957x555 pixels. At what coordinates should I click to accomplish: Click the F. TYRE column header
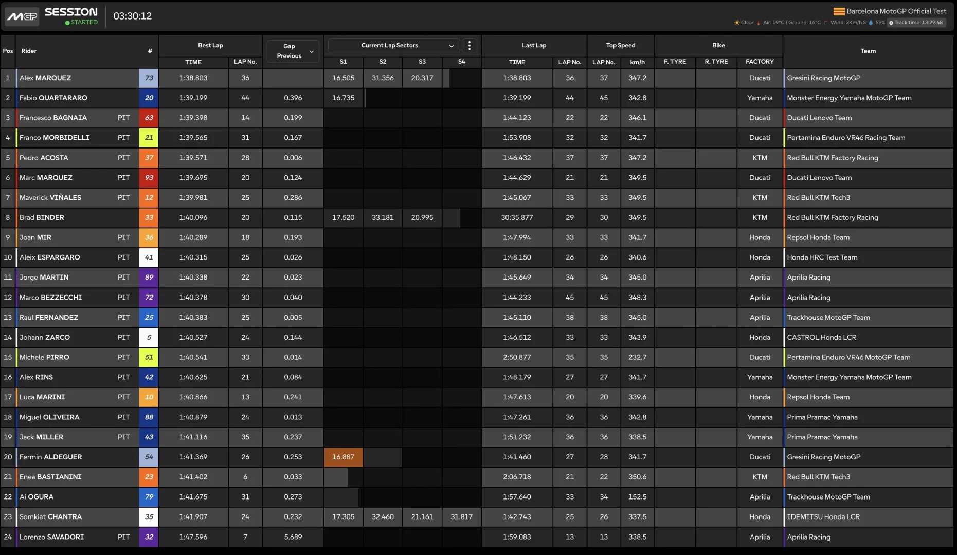click(675, 62)
